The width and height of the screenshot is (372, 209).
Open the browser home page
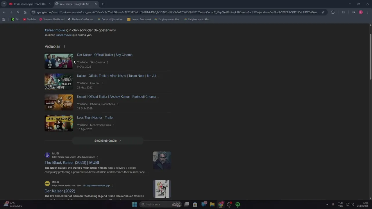click(x=25, y=12)
